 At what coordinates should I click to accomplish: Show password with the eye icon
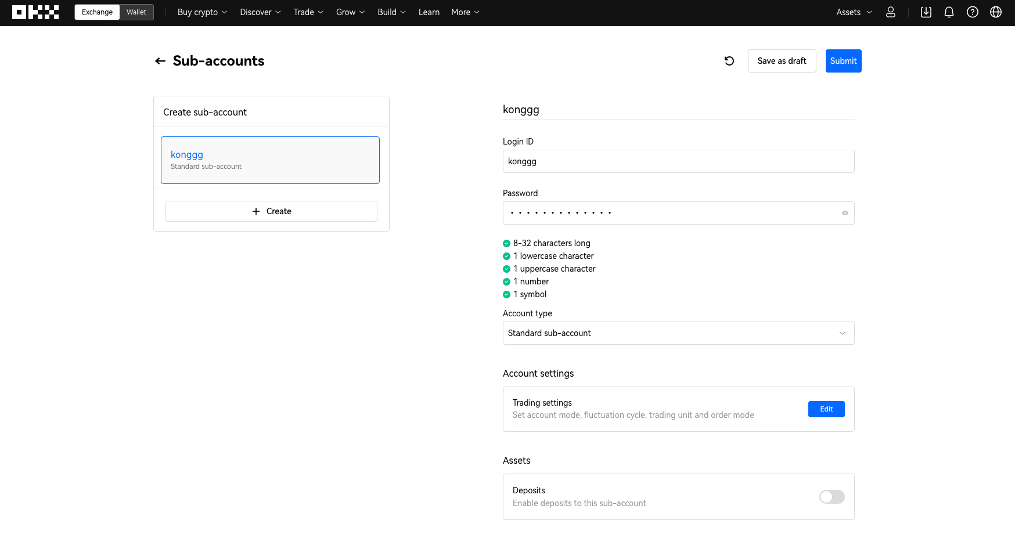pyautogui.click(x=845, y=213)
